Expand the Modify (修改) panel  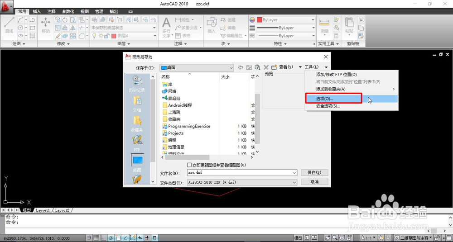point(63,44)
